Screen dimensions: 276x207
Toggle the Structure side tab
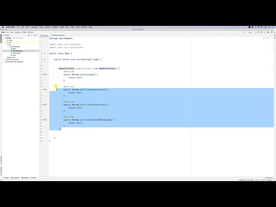coord(1,160)
